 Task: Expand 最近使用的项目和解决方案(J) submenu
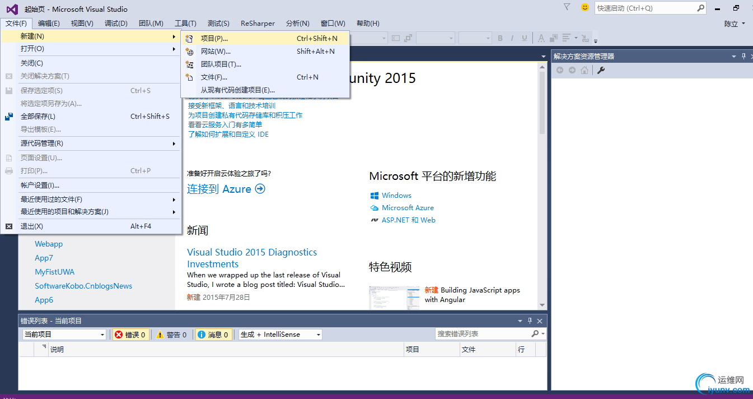pos(91,211)
